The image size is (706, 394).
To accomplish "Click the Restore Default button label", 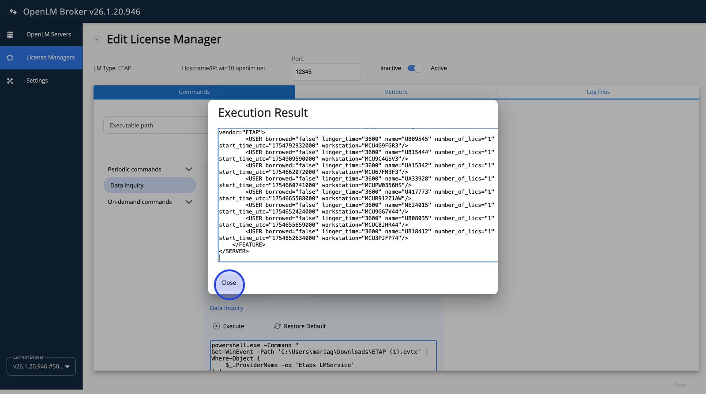I will click(305, 326).
